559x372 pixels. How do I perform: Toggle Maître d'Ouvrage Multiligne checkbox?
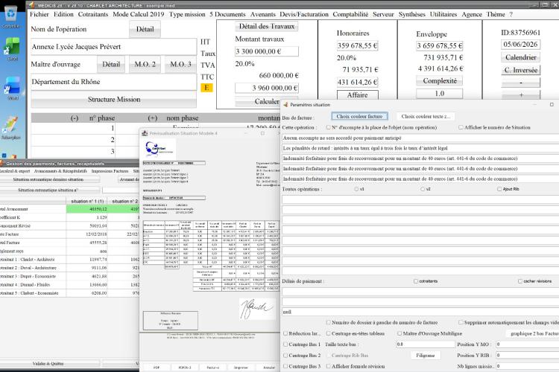(x=399, y=333)
